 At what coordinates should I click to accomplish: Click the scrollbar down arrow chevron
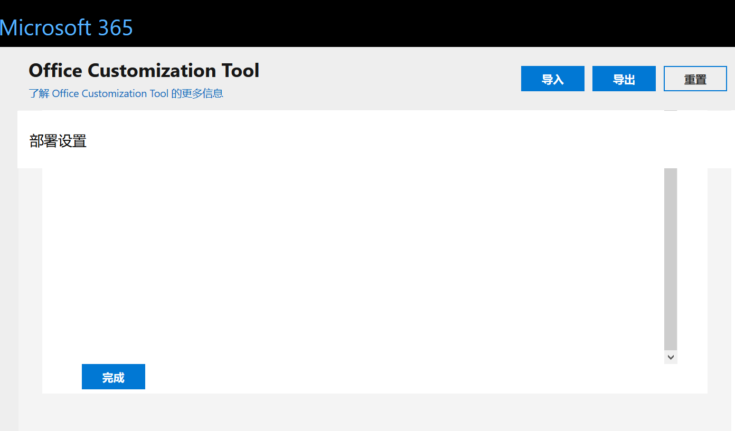pyautogui.click(x=671, y=357)
